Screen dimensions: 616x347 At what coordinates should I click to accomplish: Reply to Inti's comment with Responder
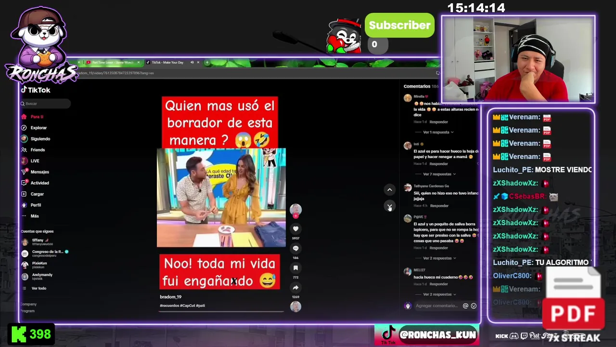438,164
